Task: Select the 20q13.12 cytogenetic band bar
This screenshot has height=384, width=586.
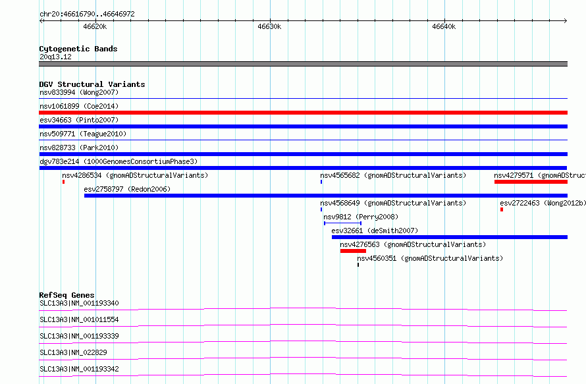Action: click(303, 64)
